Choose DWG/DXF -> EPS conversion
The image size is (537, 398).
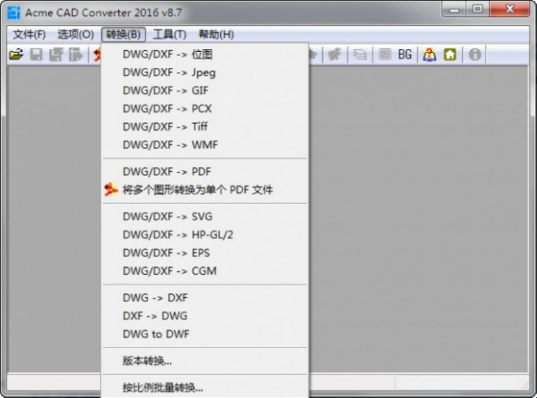pos(205,253)
